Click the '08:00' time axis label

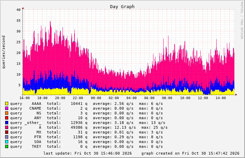(x=167, y=98)
